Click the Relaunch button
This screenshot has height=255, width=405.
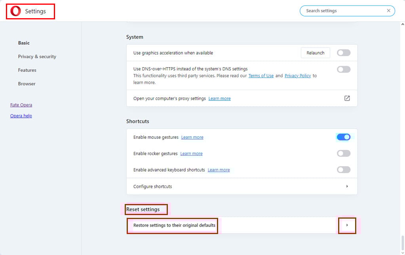[316, 53]
